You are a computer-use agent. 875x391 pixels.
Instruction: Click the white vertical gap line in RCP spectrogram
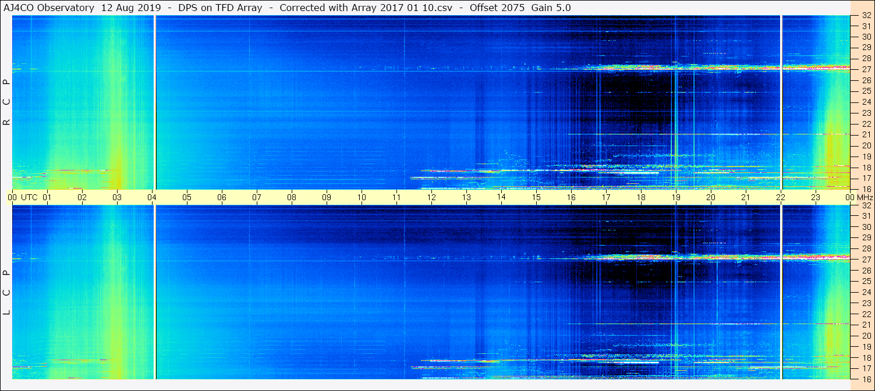point(155,102)
